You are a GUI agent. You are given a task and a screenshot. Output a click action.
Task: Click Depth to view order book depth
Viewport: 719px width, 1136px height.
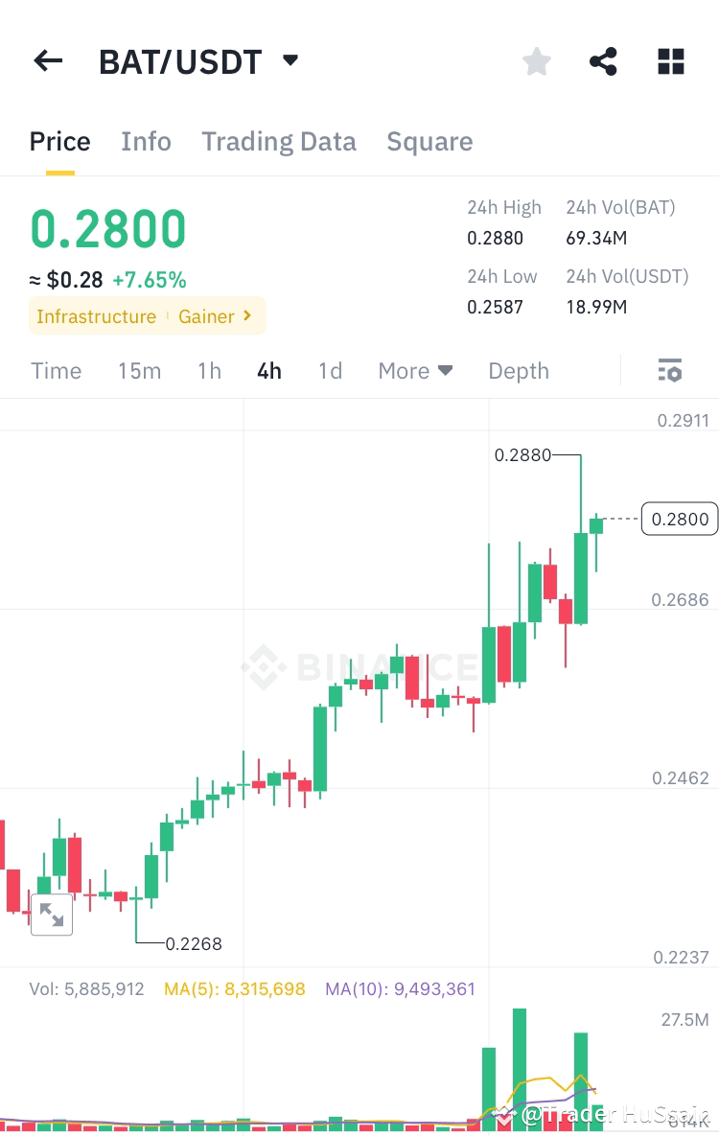(518, 370)
